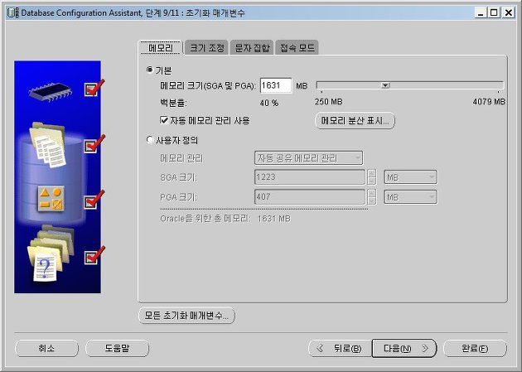Viewport: 522px width, 372px height.
Task: Click the 250 MB slider minimum label
Action: 329,101
